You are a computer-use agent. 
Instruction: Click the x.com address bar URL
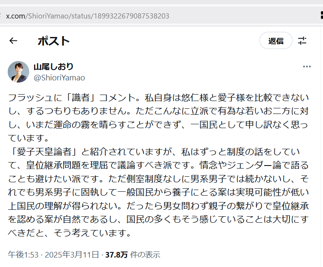click(x=88, y=16)
